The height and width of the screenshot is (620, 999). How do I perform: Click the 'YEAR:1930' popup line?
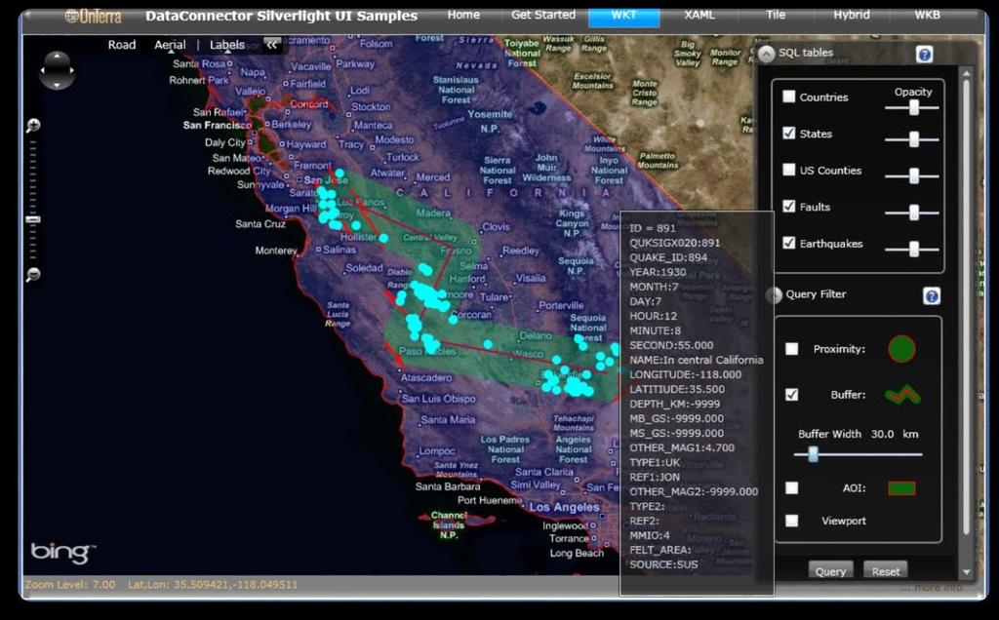pyautogui.click(x=658, y=272)
